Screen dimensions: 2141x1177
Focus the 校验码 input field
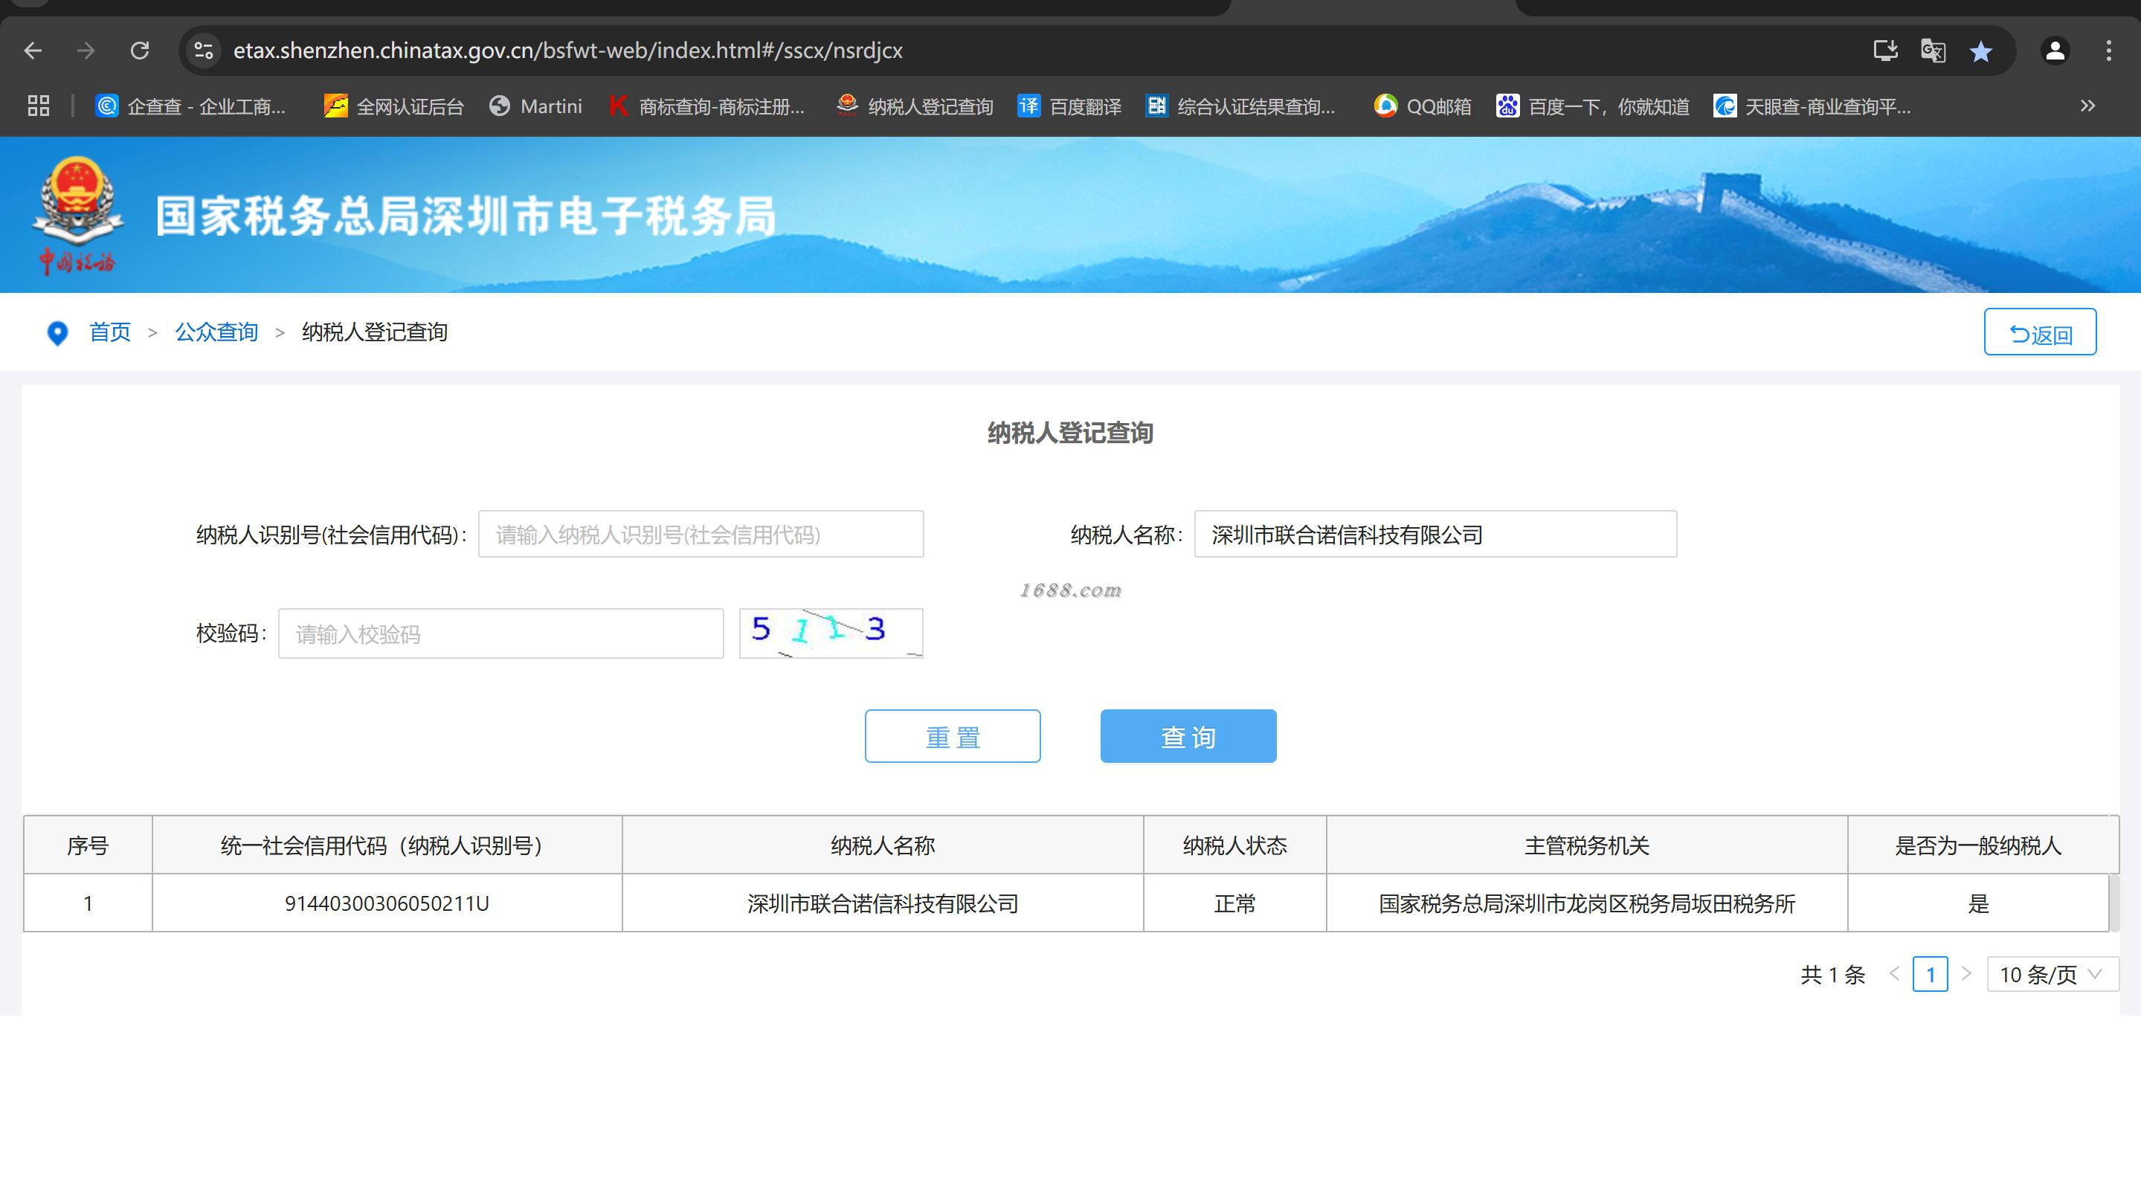click(x=500, y=634)
